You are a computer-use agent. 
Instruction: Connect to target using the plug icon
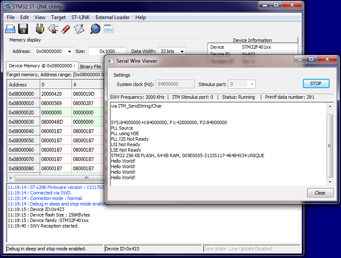pos(40,29)
